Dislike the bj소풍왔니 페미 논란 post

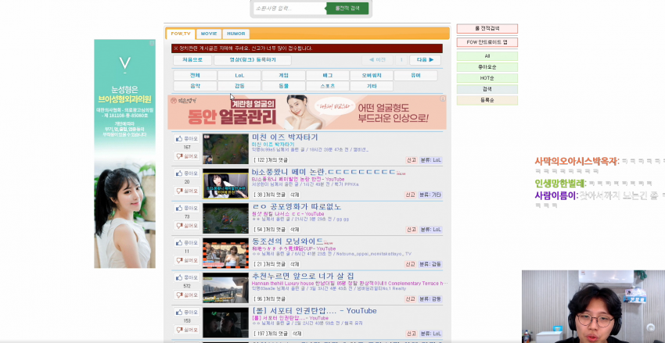point(187,191)
